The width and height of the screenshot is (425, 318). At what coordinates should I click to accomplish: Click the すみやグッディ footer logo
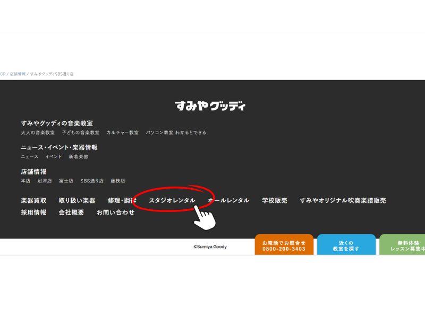point(210,106)
